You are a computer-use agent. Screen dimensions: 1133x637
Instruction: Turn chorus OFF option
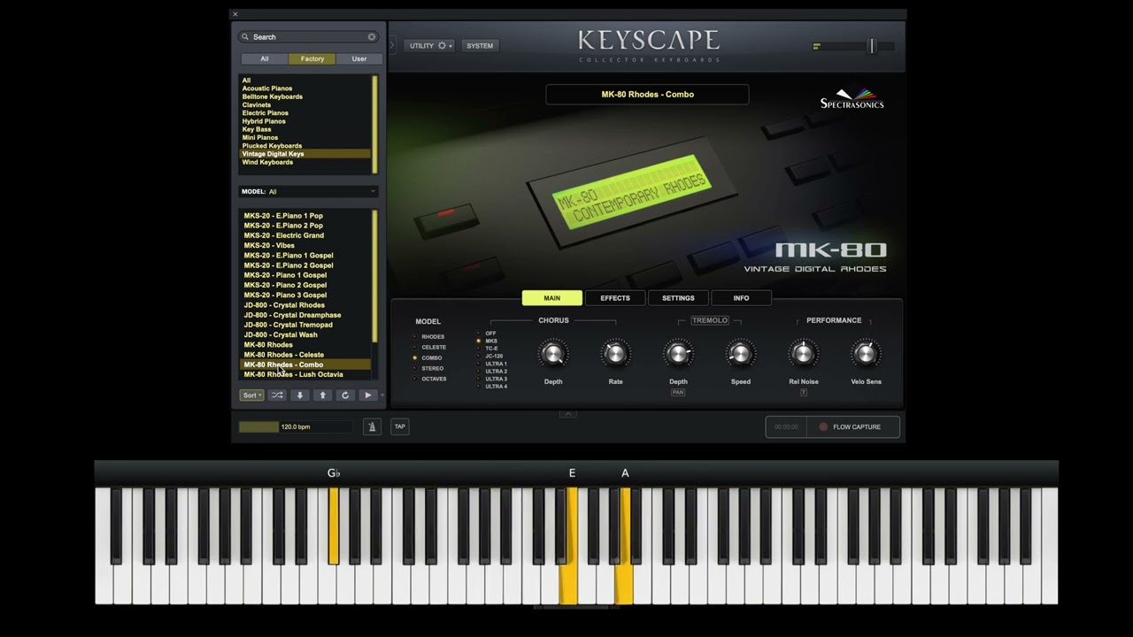pos(487,334)
